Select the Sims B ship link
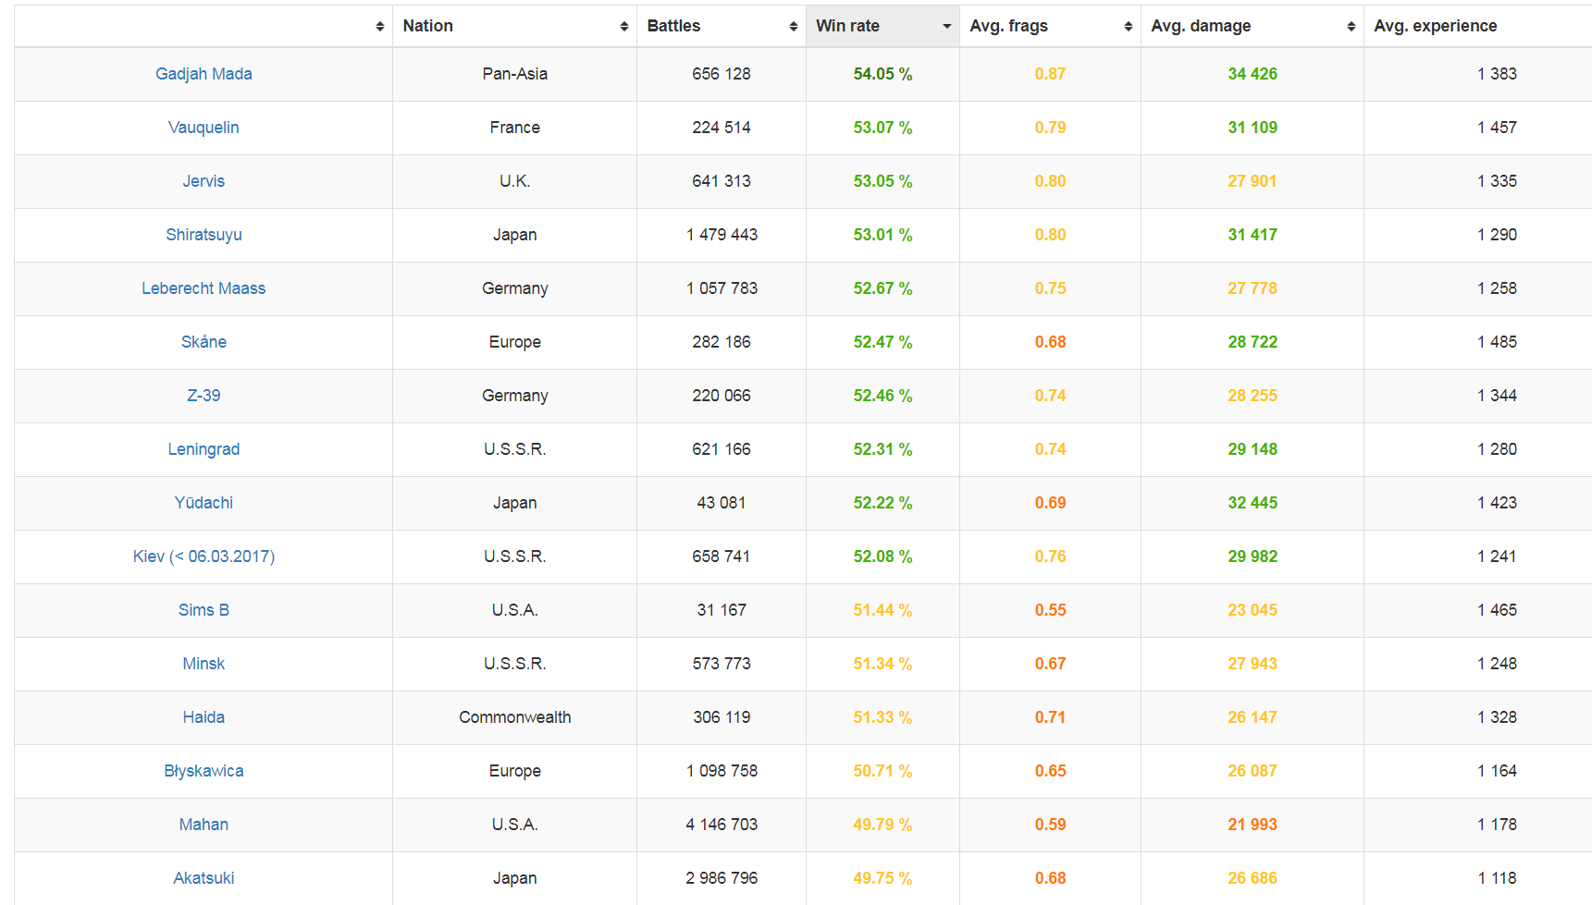Screen dimensions: 1592x905 click(204, 610)
